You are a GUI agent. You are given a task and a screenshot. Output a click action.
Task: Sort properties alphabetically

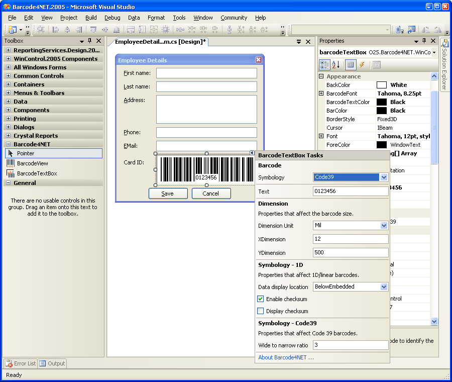click(x=336, y=65)
